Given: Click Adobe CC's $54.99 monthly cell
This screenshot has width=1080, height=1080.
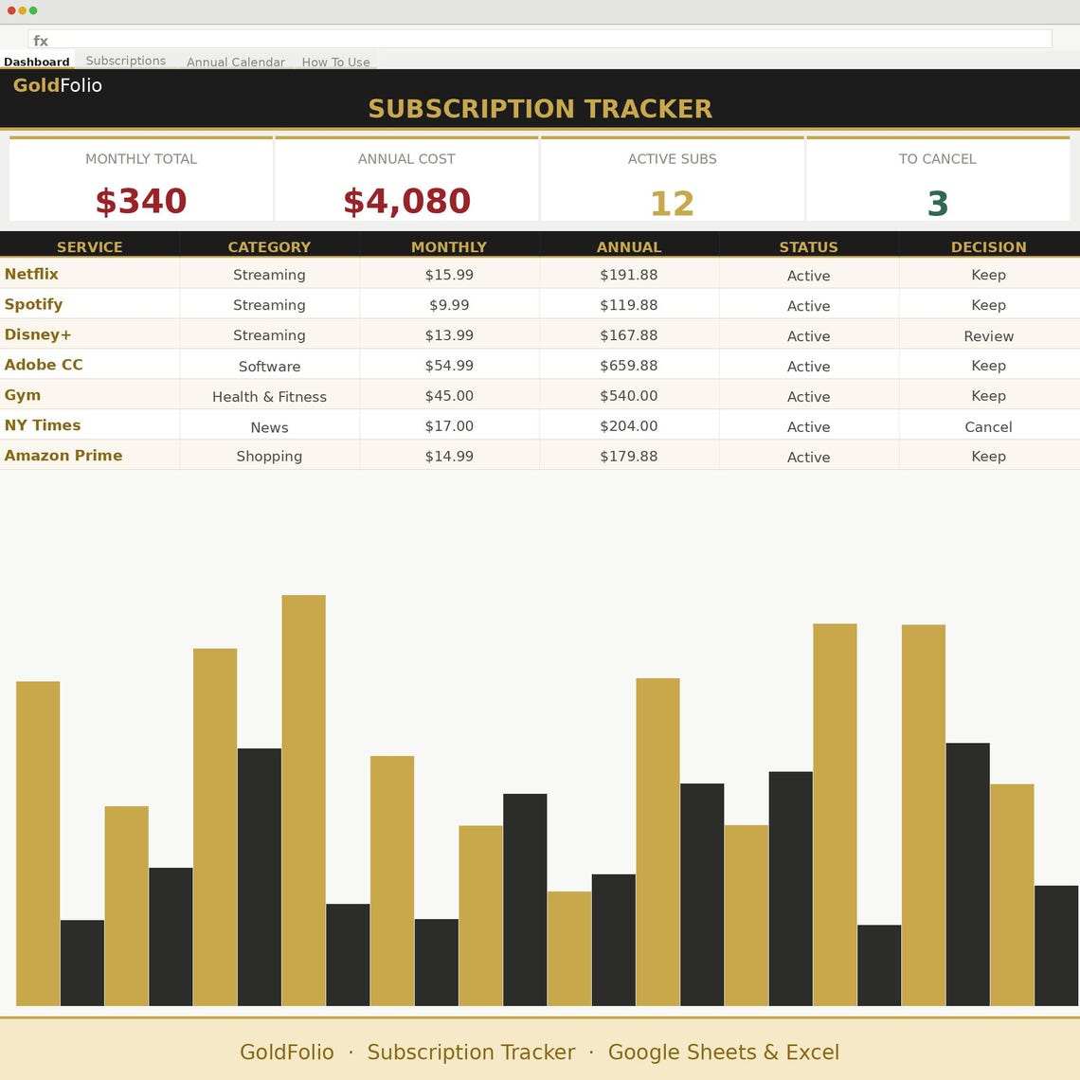Looking at the screenshot, I should point(449,365).
